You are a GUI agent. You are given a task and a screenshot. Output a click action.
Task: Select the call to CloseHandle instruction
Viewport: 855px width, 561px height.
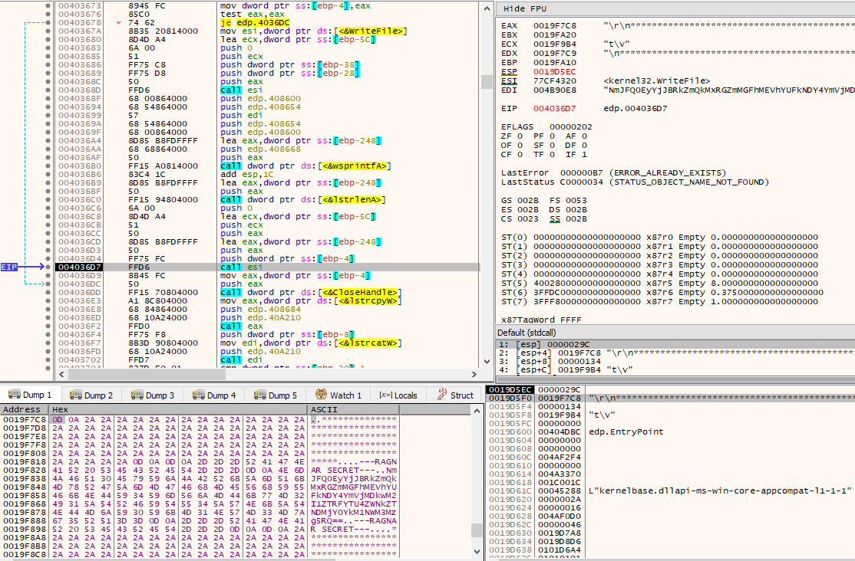click(x=311, y=293)
